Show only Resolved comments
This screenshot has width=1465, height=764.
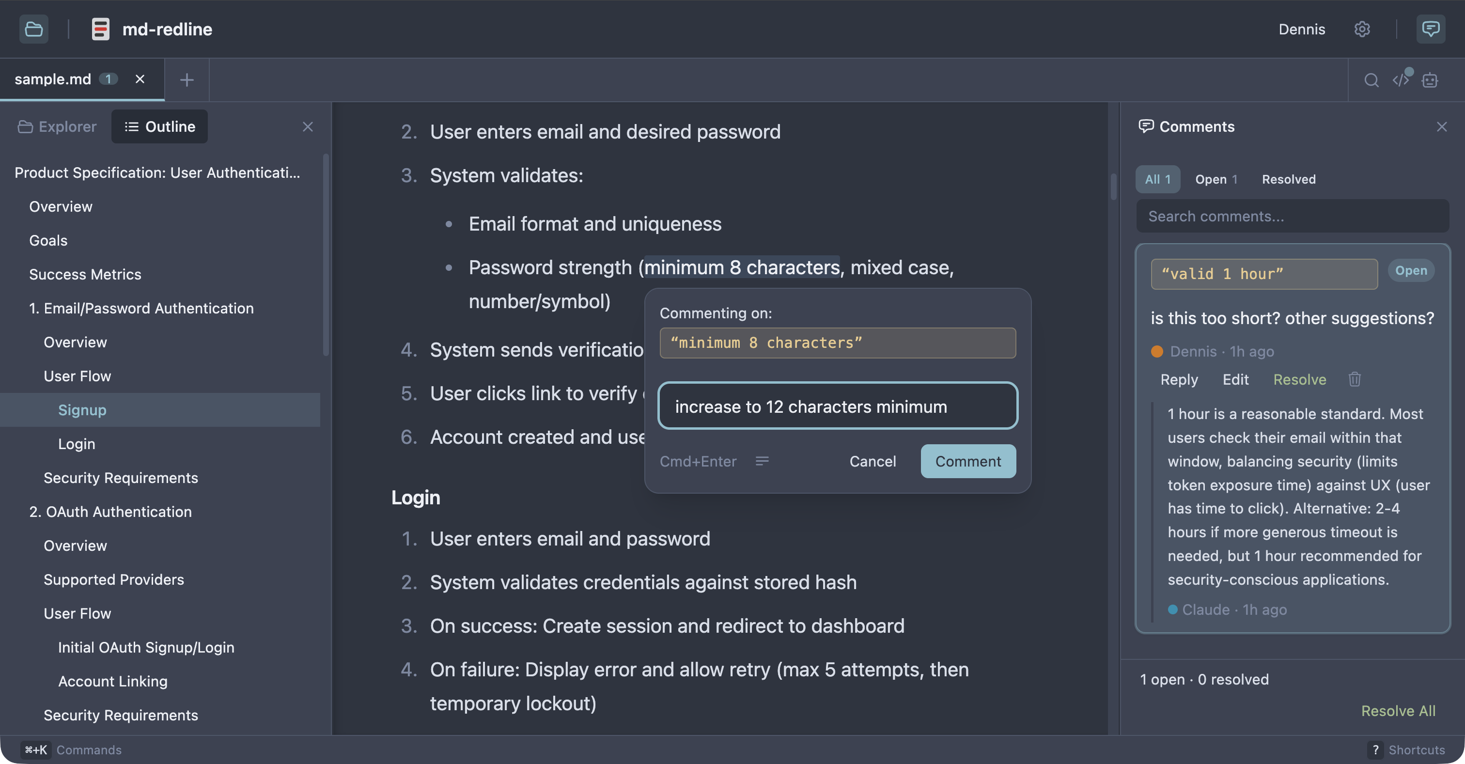pos(1288,179)
